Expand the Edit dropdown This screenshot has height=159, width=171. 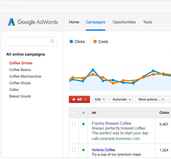pos(100,99)
